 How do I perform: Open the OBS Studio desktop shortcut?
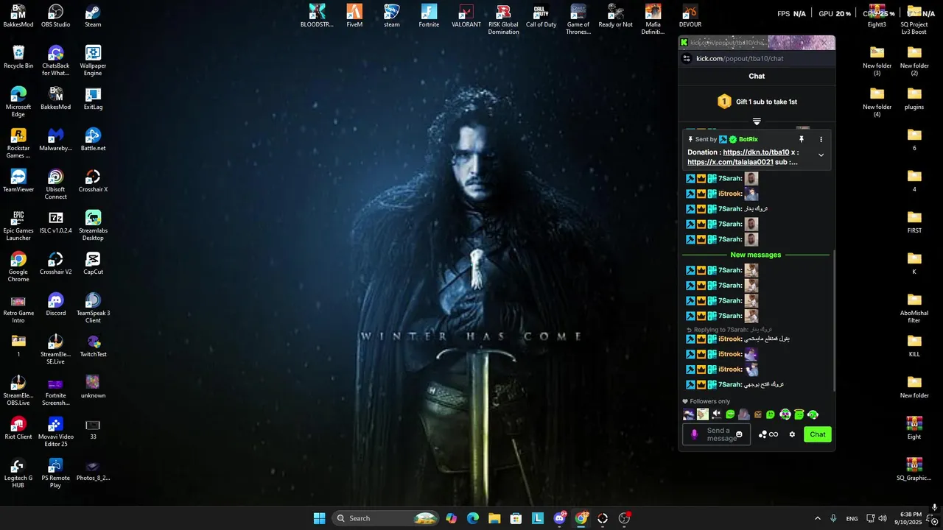pos(55,15)
